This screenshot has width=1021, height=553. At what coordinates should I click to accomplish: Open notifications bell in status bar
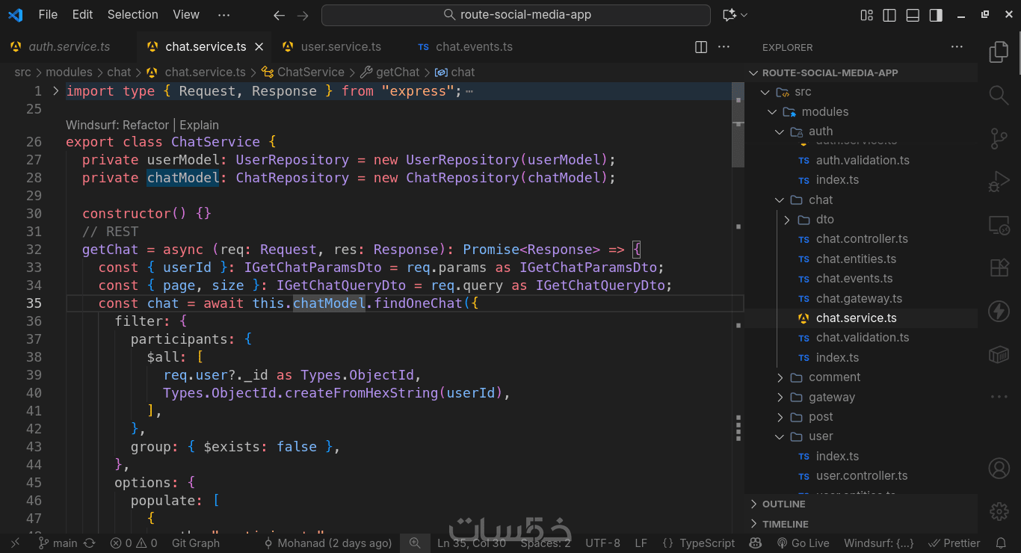[1001, 543]
